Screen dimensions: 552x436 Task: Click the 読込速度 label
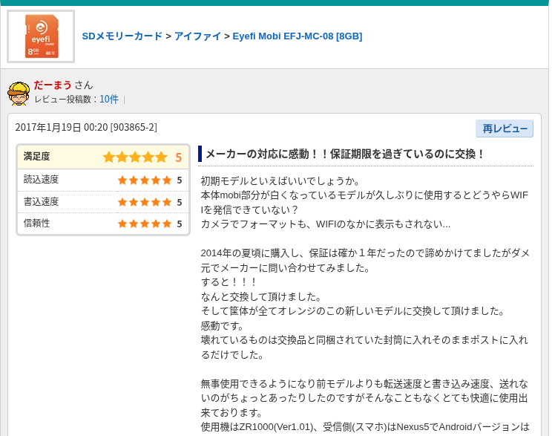(41, 180)
